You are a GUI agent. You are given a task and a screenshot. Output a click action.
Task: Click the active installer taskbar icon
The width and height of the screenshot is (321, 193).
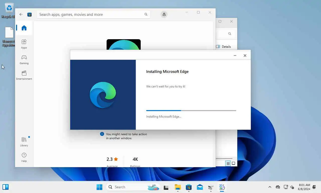pyautogui.click(x=222, y=187)
